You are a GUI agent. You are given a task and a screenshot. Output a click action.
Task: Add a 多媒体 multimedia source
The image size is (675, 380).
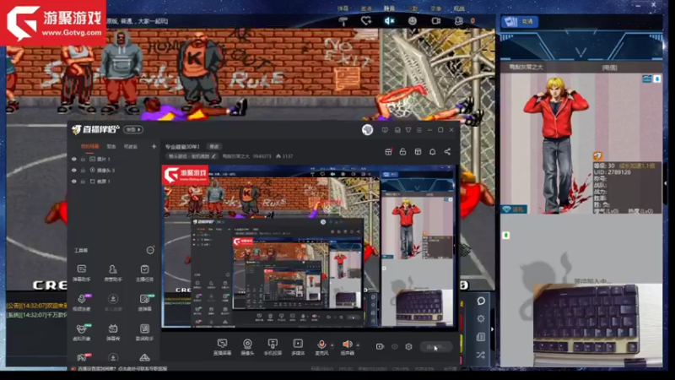click(x=298, y=347)
